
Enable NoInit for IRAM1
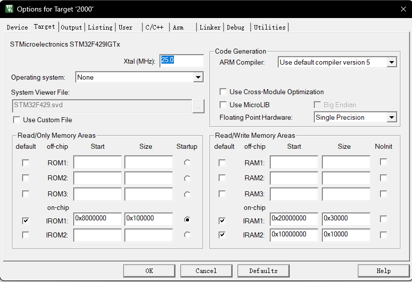click(383, 219)
